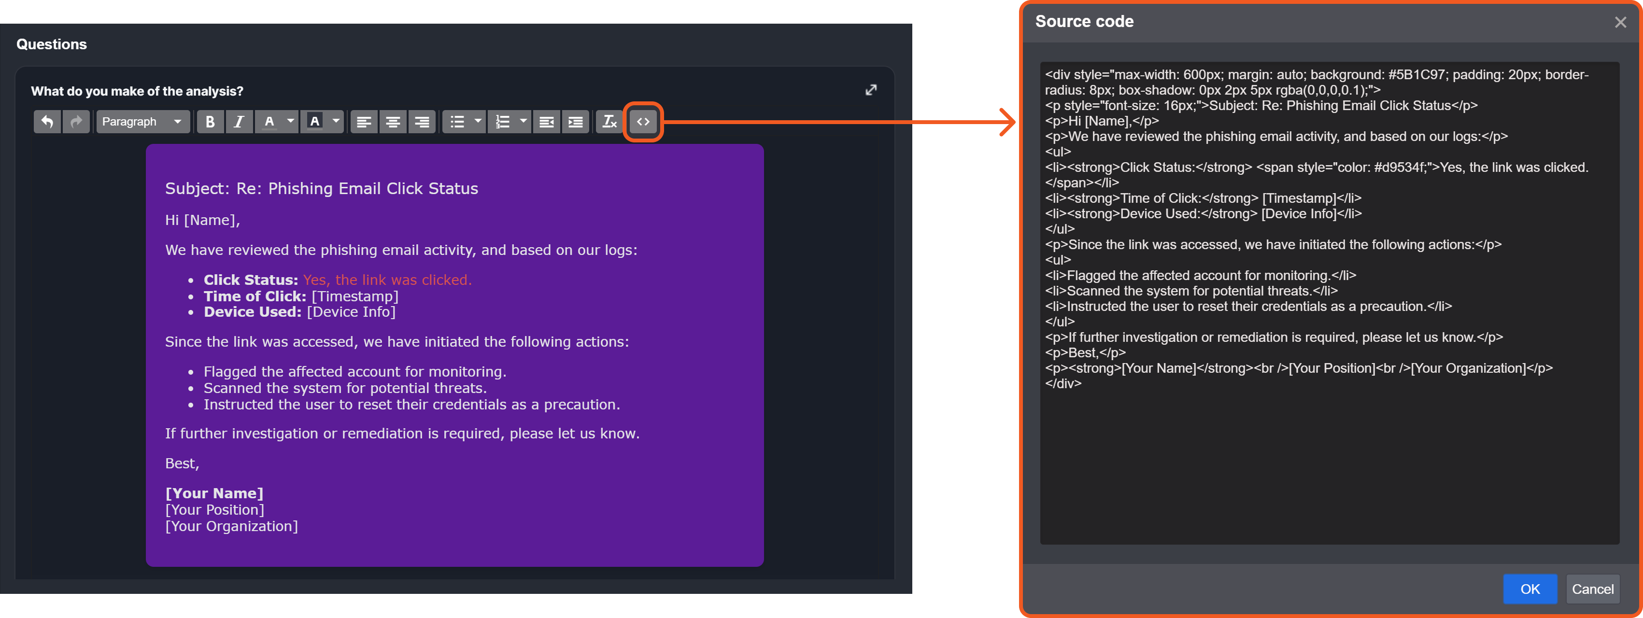The image size is (1643, 618).
Task: Center align the text
Action: [x=393, y=121]
